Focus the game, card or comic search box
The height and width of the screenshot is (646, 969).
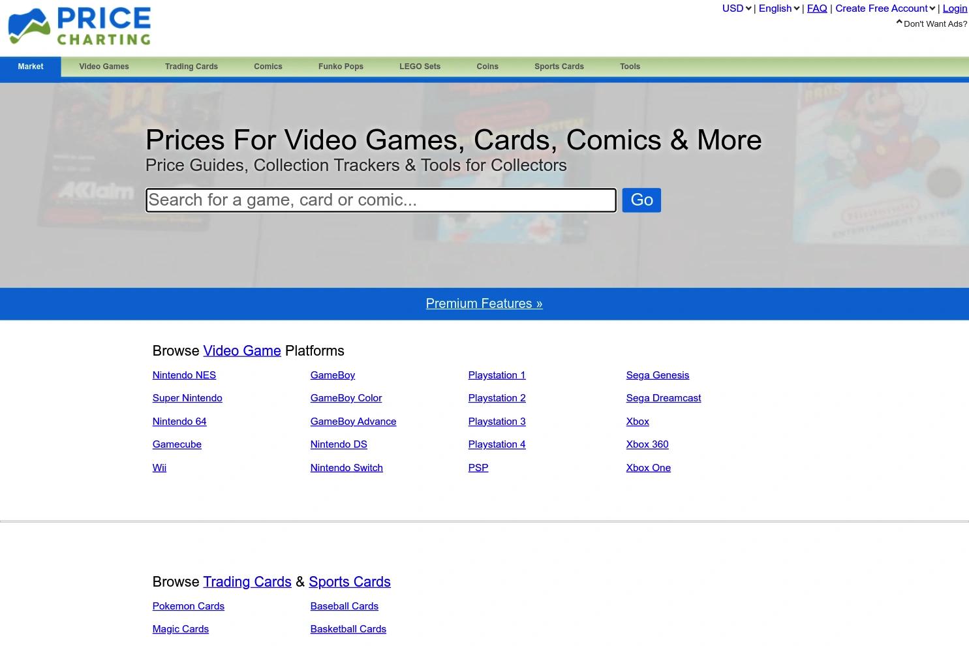click(381, 200)
